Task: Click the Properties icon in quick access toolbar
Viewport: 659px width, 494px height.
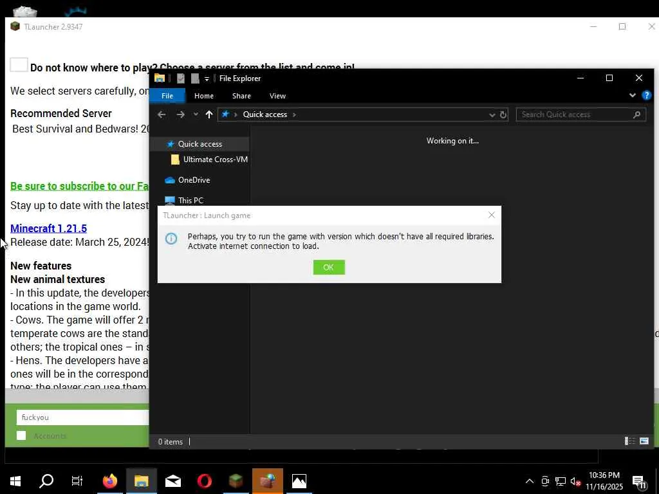Action: click(181, 78)
